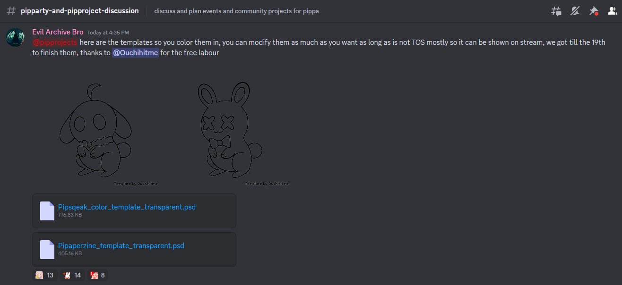
Task: Toggle channel notification settings bell icon
Action: click(575, 11)
